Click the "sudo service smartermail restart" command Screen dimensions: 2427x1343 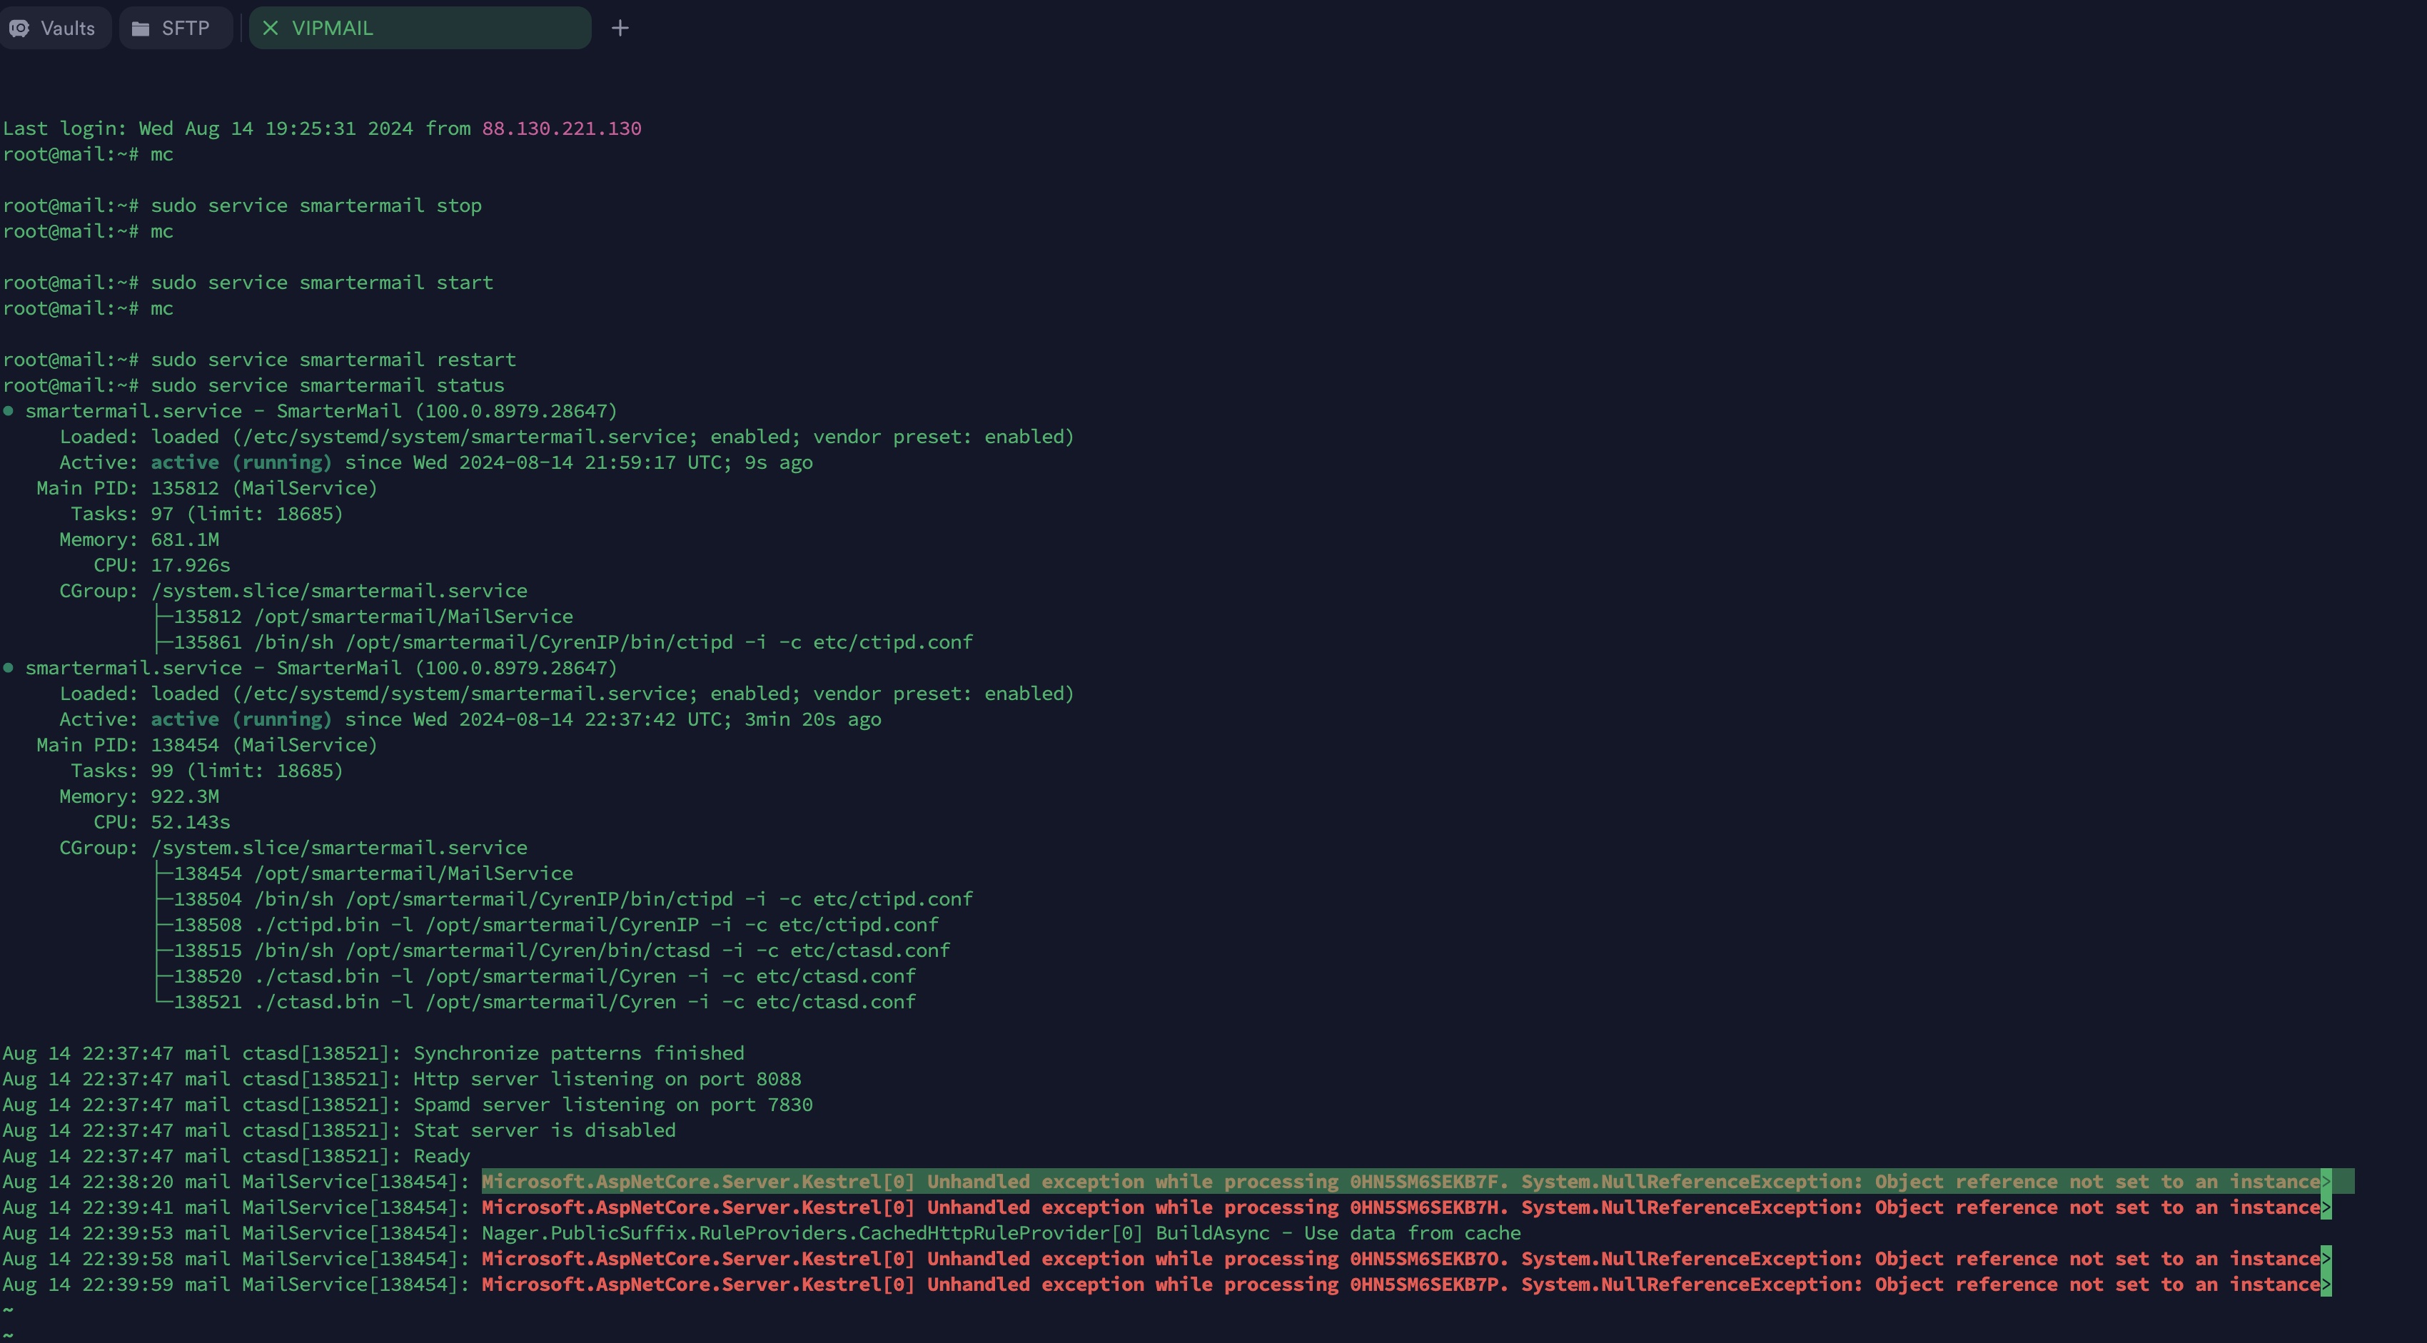333,360
